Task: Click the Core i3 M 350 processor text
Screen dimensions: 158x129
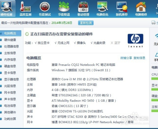Action: 87,79
